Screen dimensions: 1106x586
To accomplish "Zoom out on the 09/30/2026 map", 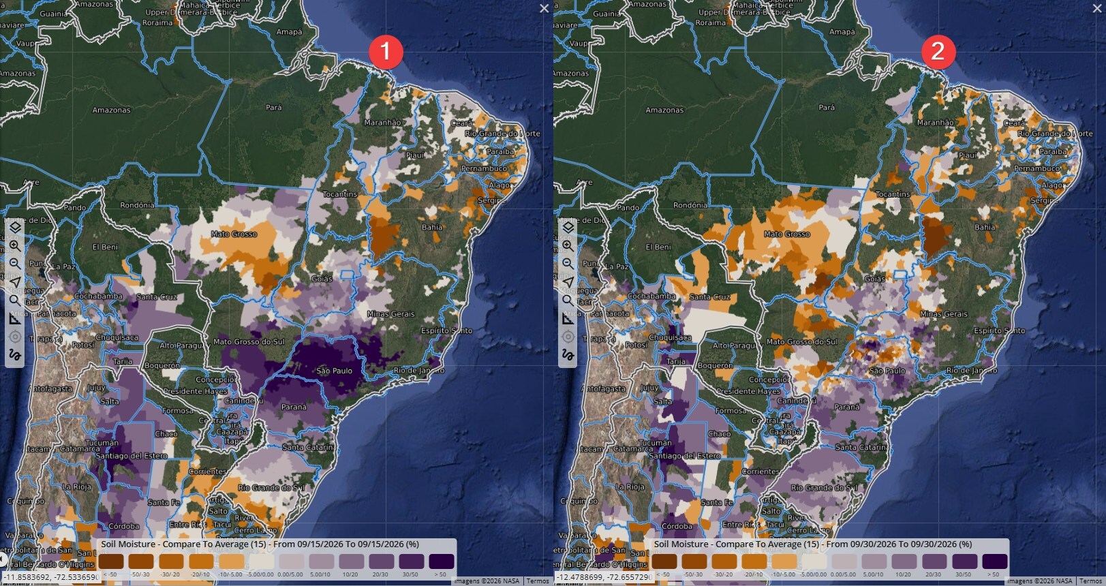I will pos(568,264).
